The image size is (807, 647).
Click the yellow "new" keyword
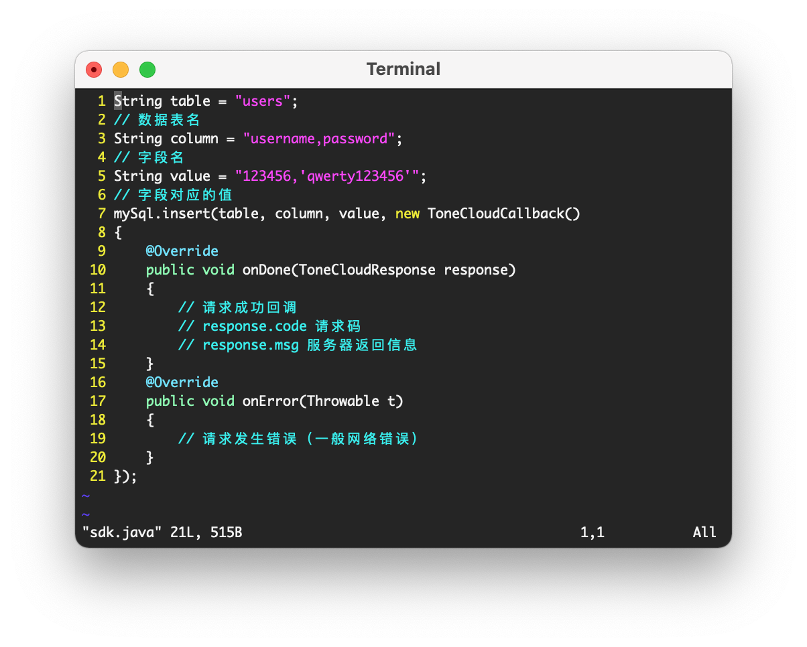pyautogui.click(x=408, y=214)
